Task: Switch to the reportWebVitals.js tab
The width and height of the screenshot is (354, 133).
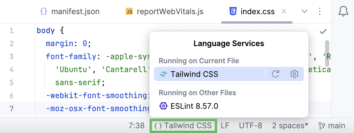Action: 165,12
